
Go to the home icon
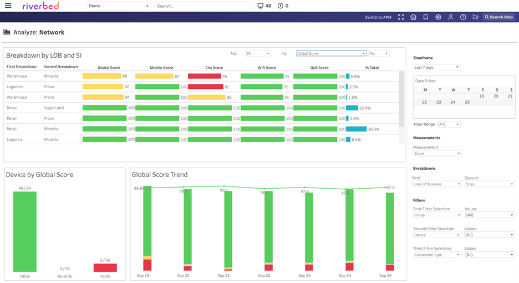click(413, 17)
